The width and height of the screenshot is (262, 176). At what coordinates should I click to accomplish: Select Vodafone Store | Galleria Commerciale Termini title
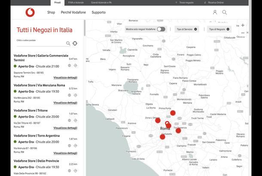point(41,58)
